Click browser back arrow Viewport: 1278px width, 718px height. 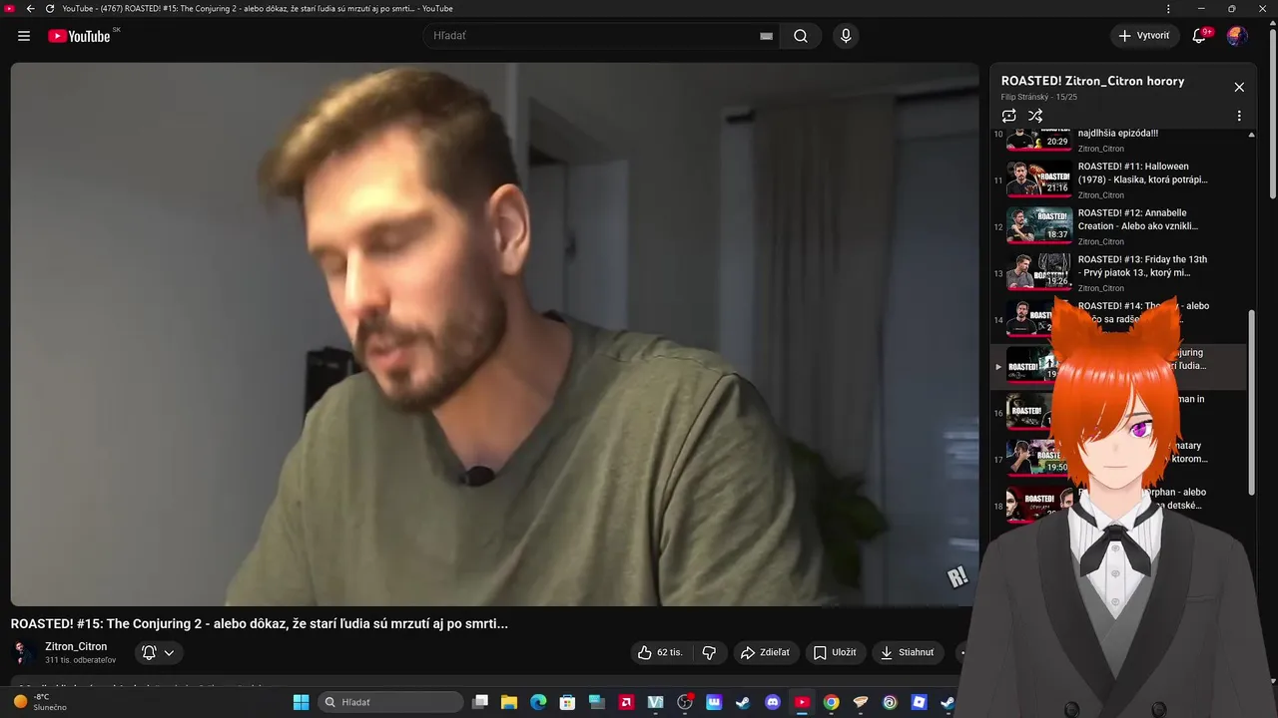pos(30,8)
